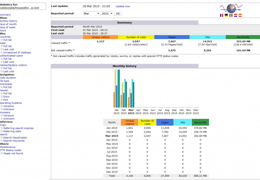Open the Countries report link

tap(5, 37)
